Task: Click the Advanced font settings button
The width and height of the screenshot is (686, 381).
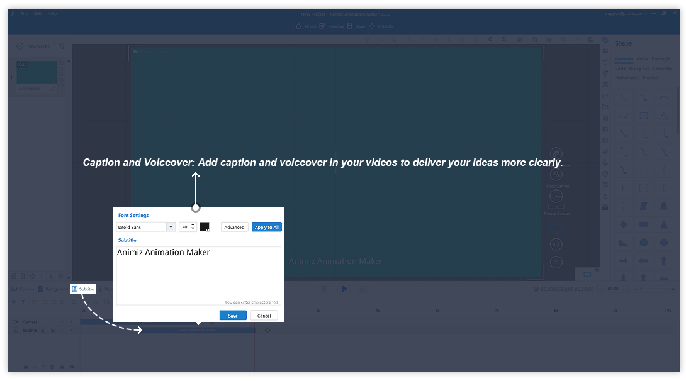Action: pyautogui.click(x=234, y=227)
